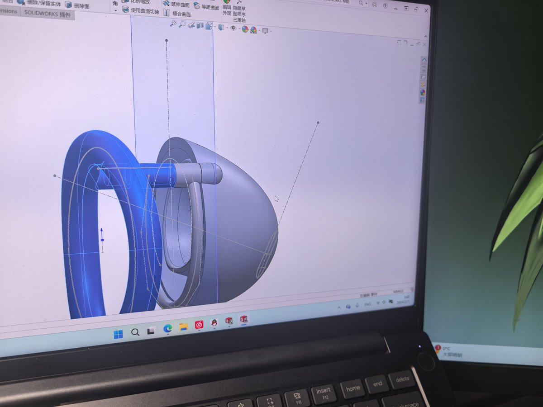
Task: Click the Apply Scene icon
Action: pyautogui.click(x=253, y=30)
